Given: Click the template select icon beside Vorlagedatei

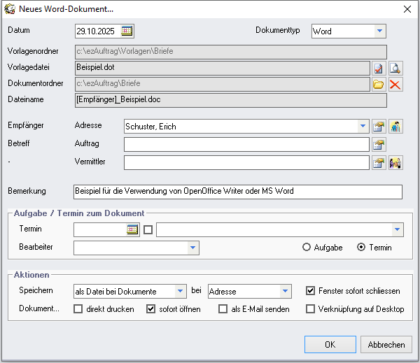Looking at the screenshot, I should (379, 68).
